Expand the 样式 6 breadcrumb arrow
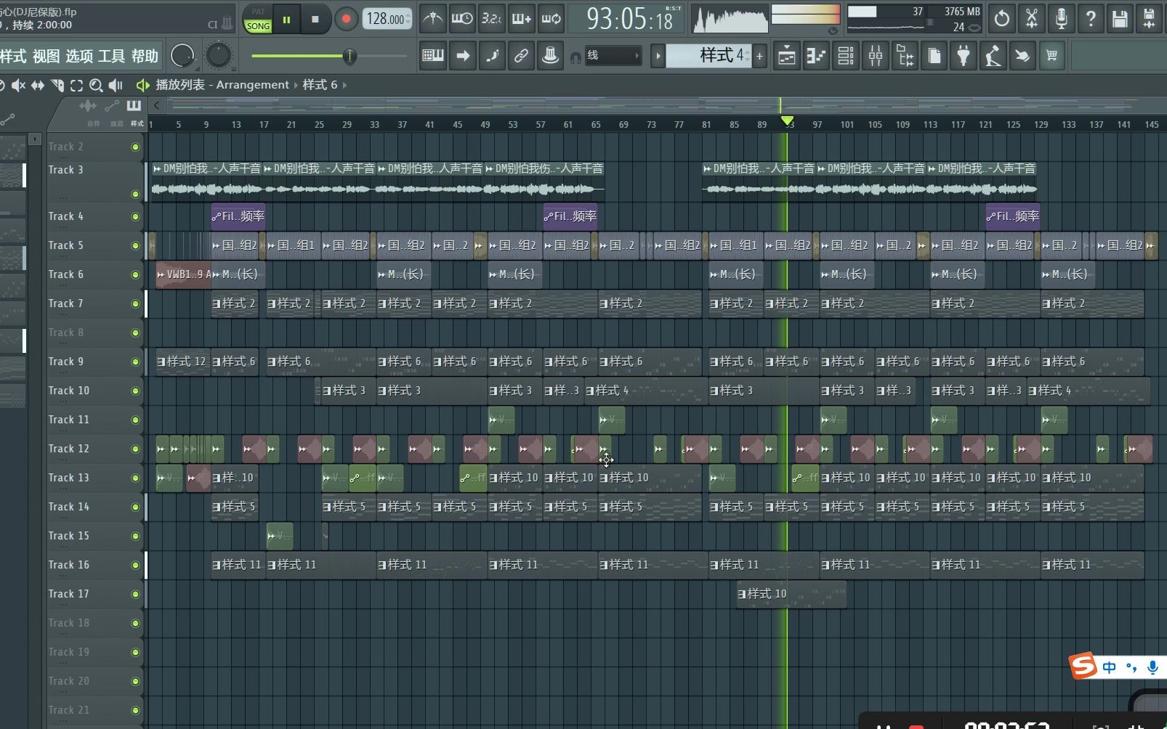 (344, 85)
